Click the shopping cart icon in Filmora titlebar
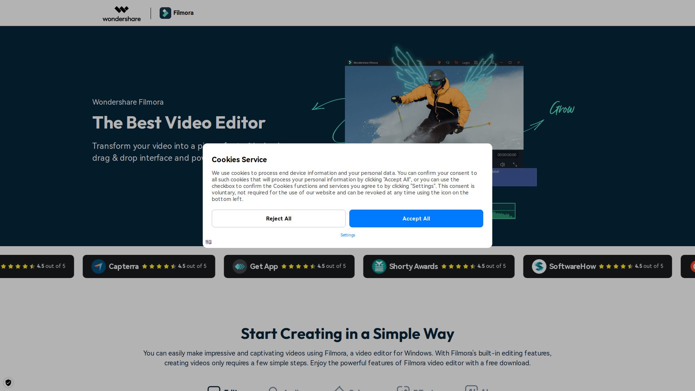 point(456,63)
